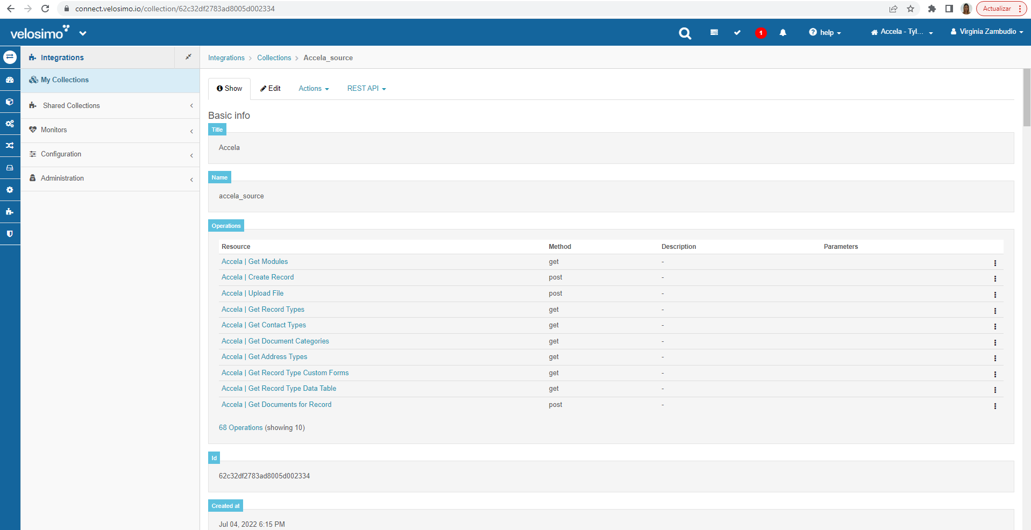Viewport: 1031px width, 530px height.
Task: Expand the Configuration menu
Action: click(110, 154)
